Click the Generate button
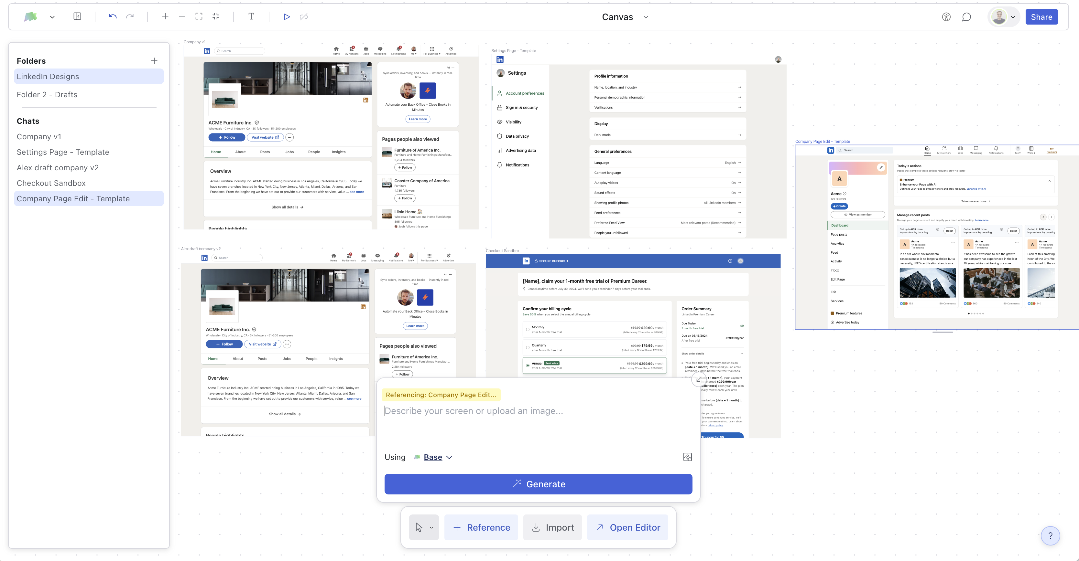Screen dimensions: 1079x561 coord(538,484)
